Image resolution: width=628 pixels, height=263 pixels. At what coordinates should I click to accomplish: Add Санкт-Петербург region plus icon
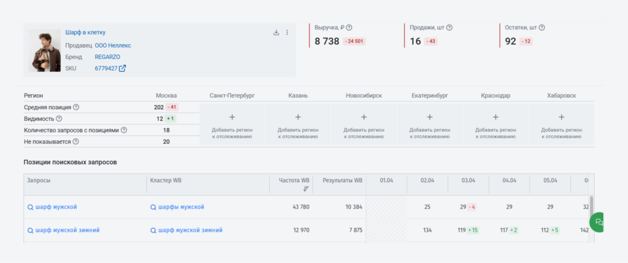pyautogui.click(x=232, y=117)
